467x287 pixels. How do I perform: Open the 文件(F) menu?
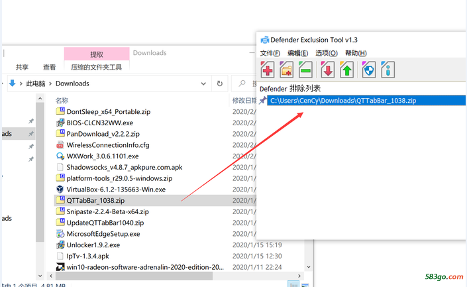270,53
